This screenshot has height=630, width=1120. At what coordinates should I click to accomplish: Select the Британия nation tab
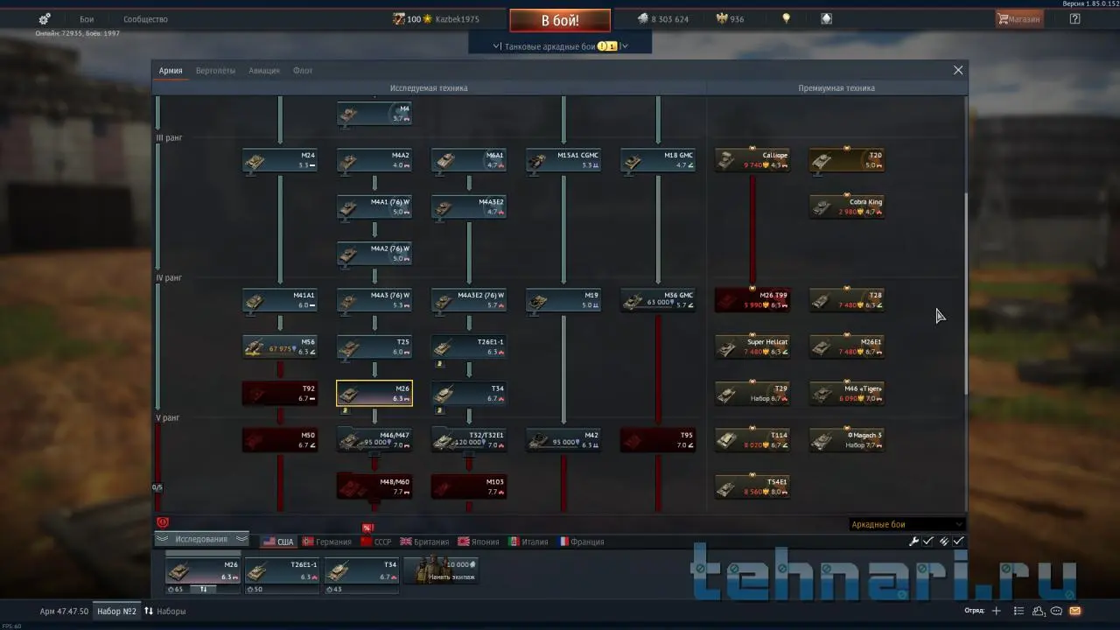tap(424, 542)
